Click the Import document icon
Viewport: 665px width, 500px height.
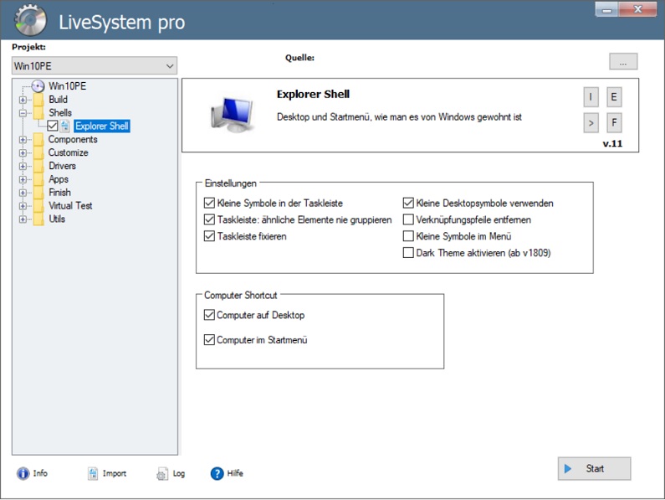tap(93, 473)
